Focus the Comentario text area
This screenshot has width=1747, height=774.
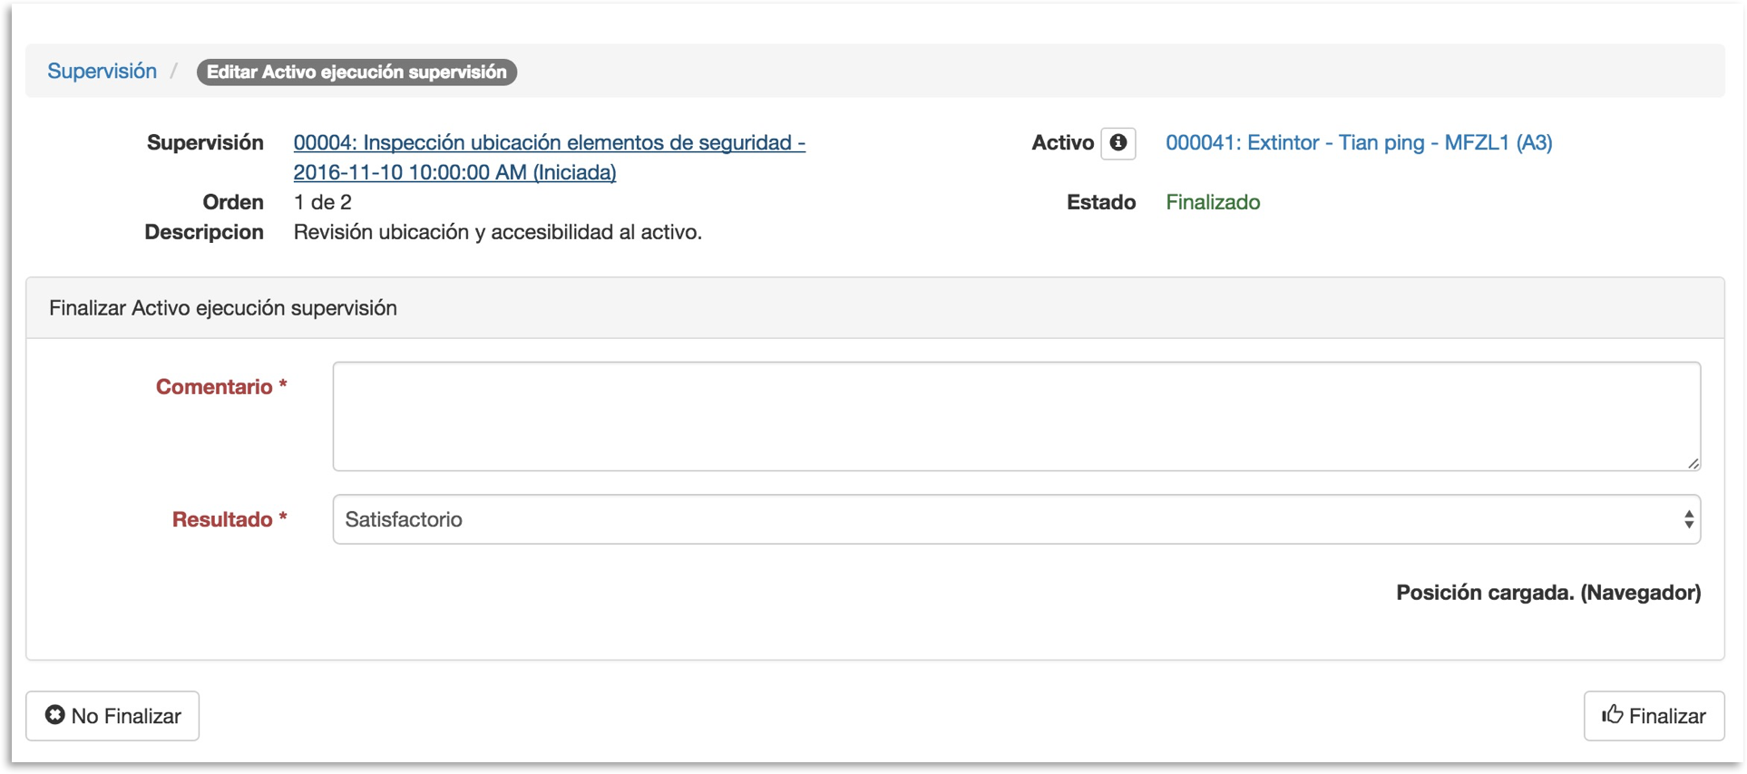[1016, 416]
